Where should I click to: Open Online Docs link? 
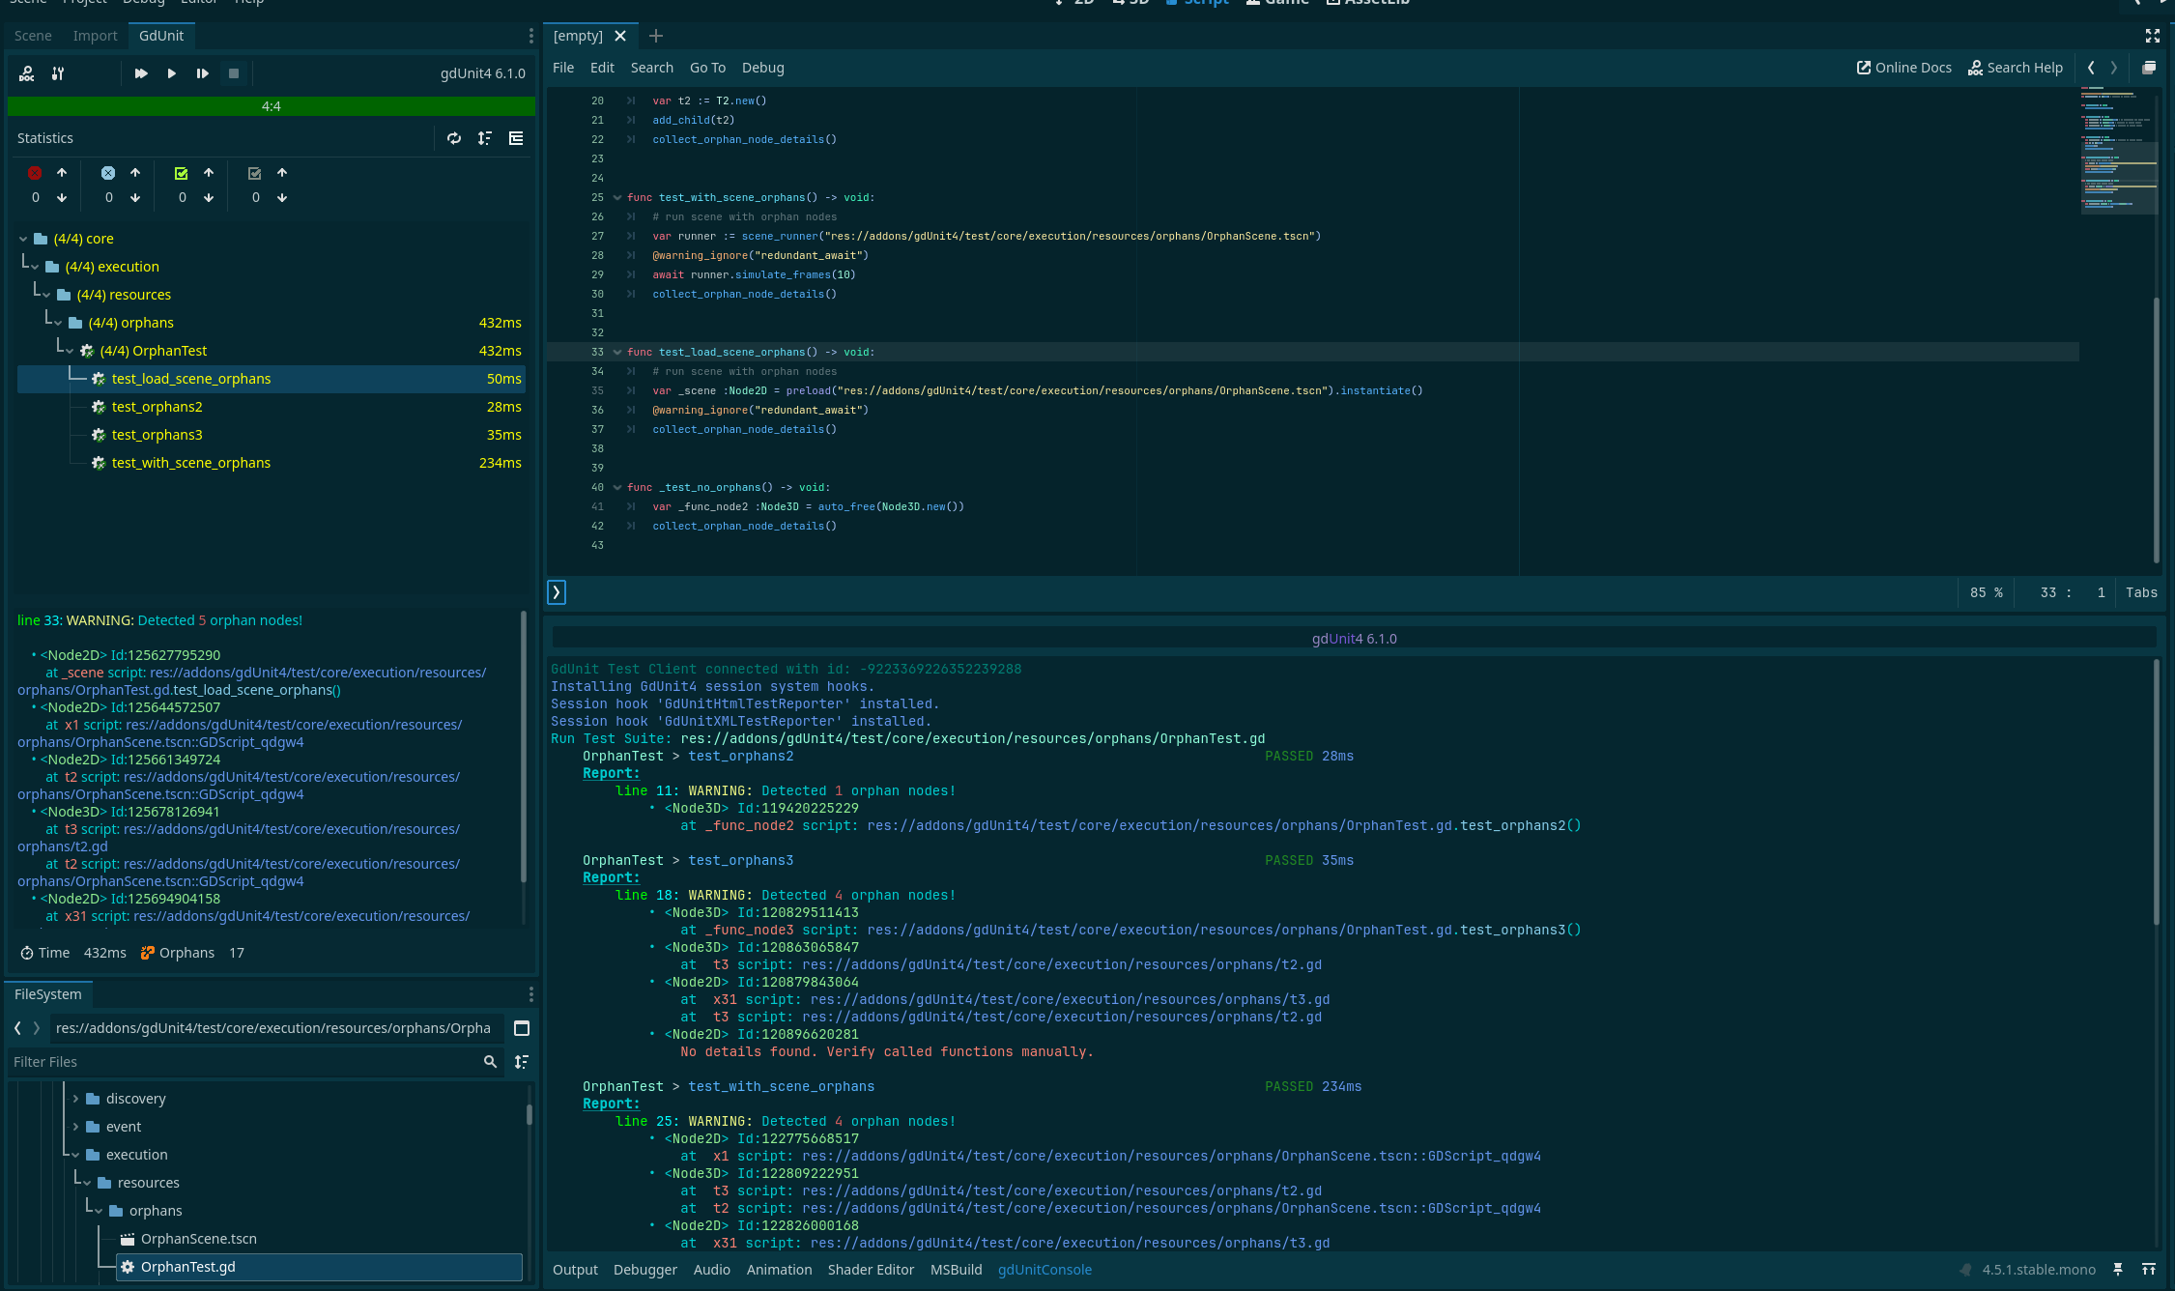point(1903,68)
